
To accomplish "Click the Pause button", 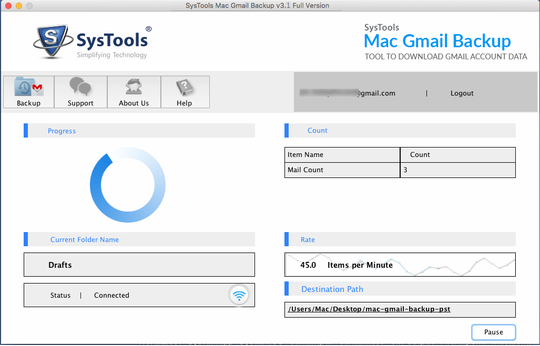I will click(493, 332).
